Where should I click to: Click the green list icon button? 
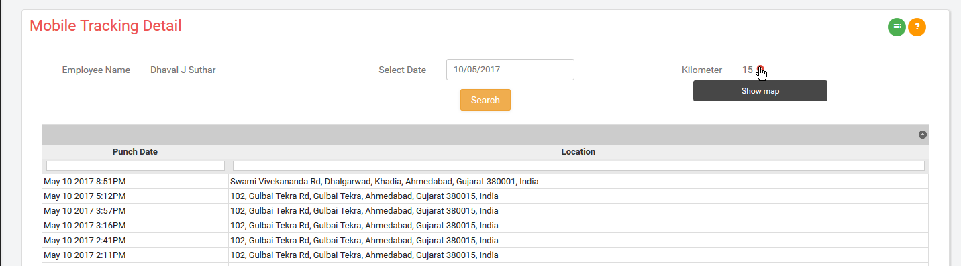click(897, 27)
